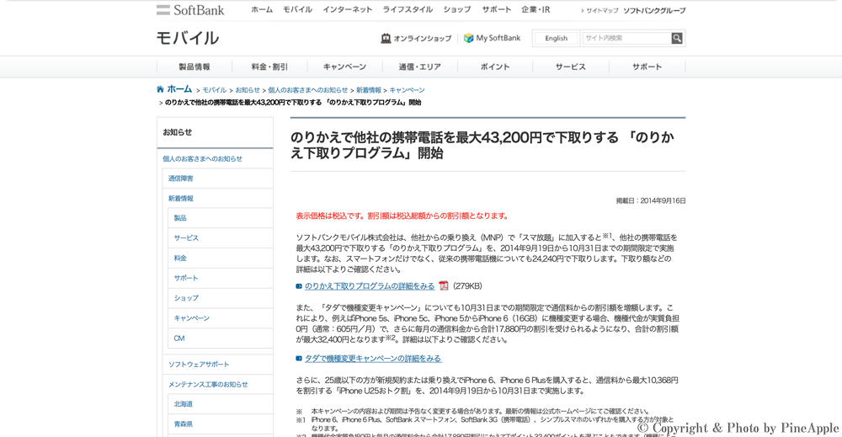Click the PDF icon beside program details link
842x437 pixels.
click(444, 286)
